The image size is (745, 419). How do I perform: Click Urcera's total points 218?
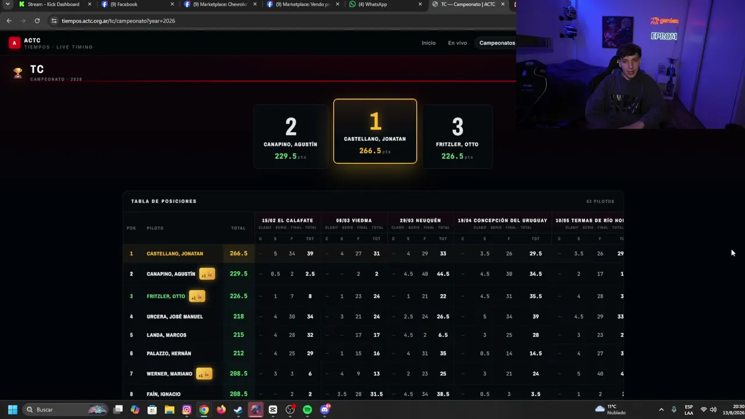point(239,317)
